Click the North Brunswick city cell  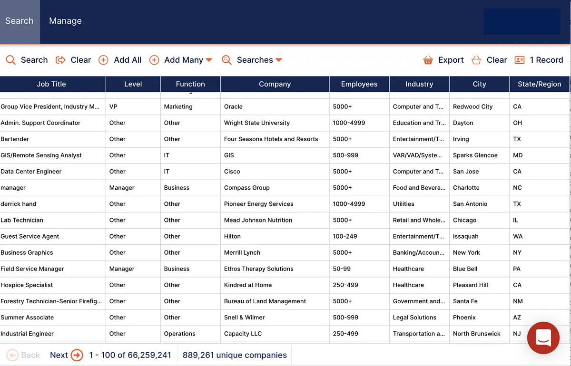(479, 333)
